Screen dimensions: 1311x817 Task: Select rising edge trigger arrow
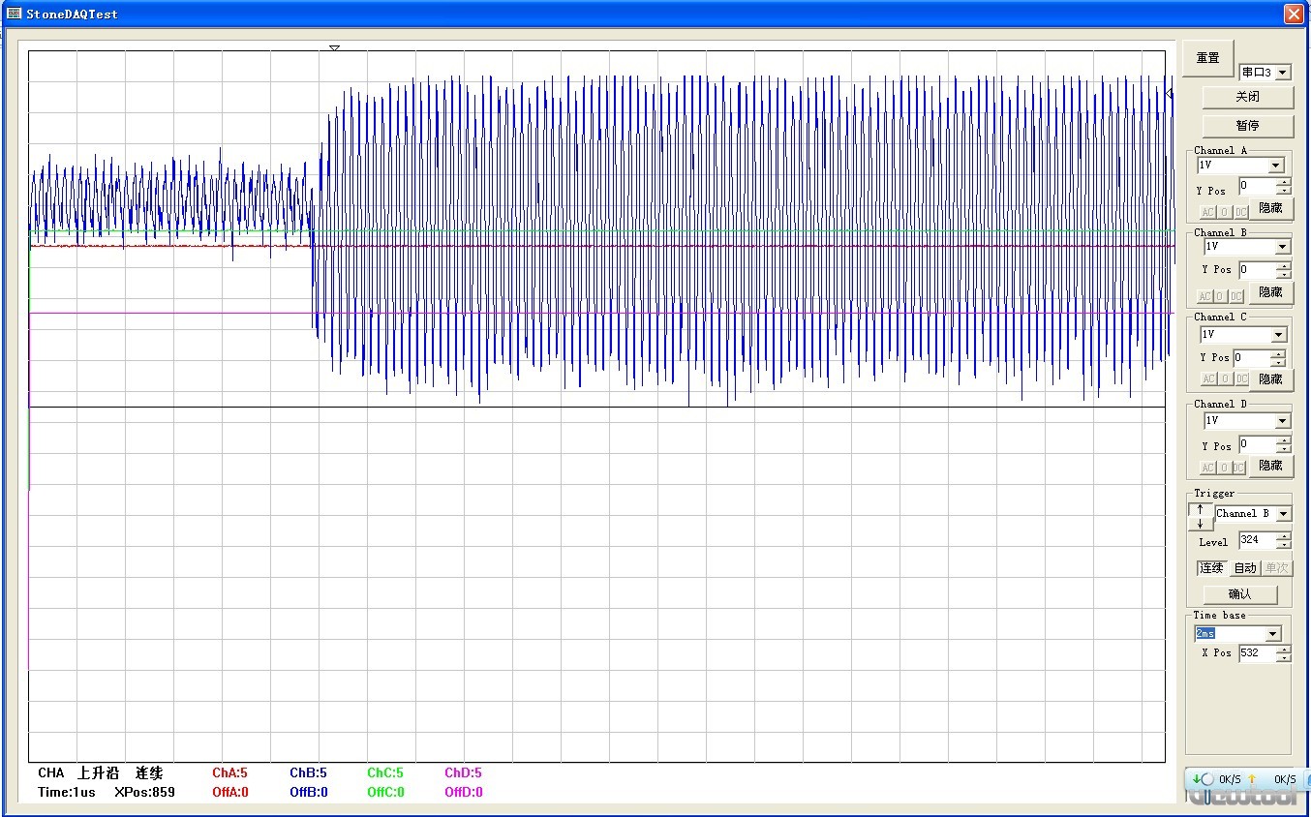click(1200, 508)
